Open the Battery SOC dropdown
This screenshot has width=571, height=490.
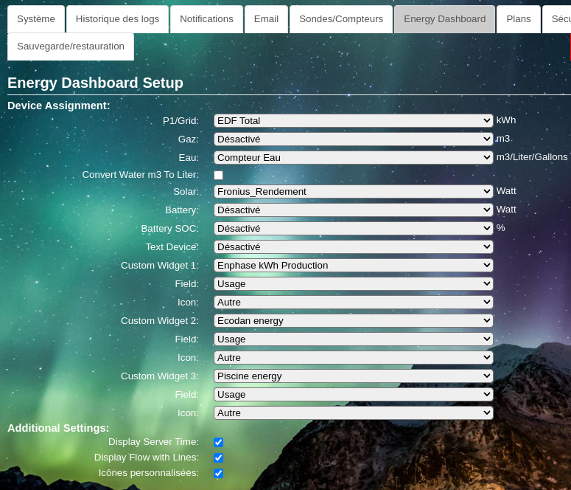(x=353, y=228)
